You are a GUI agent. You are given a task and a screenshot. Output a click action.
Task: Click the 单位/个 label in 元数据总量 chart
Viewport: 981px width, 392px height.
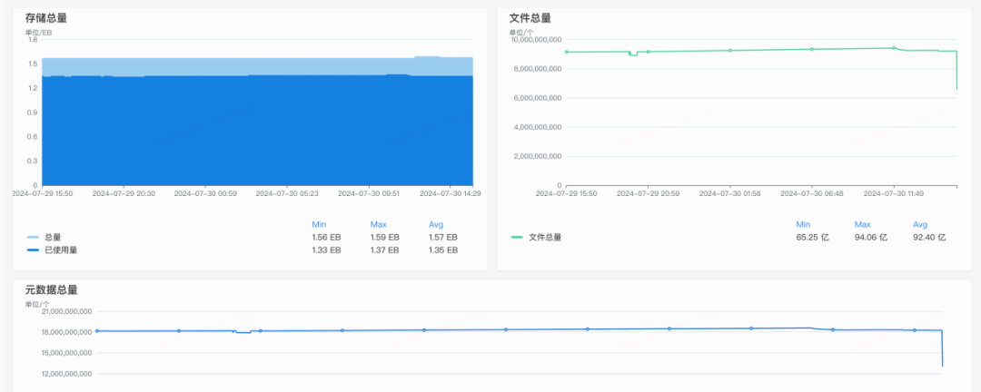point(36,305)
